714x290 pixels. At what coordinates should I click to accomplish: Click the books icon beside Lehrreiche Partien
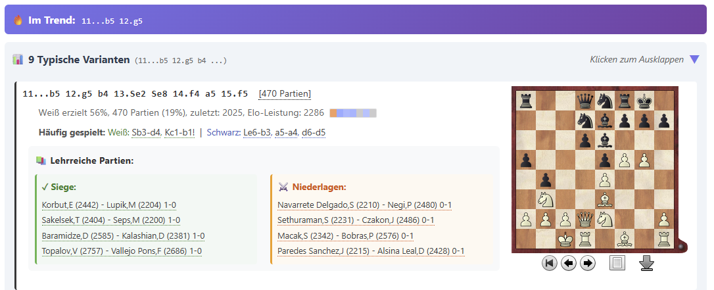tap(41, 160)
